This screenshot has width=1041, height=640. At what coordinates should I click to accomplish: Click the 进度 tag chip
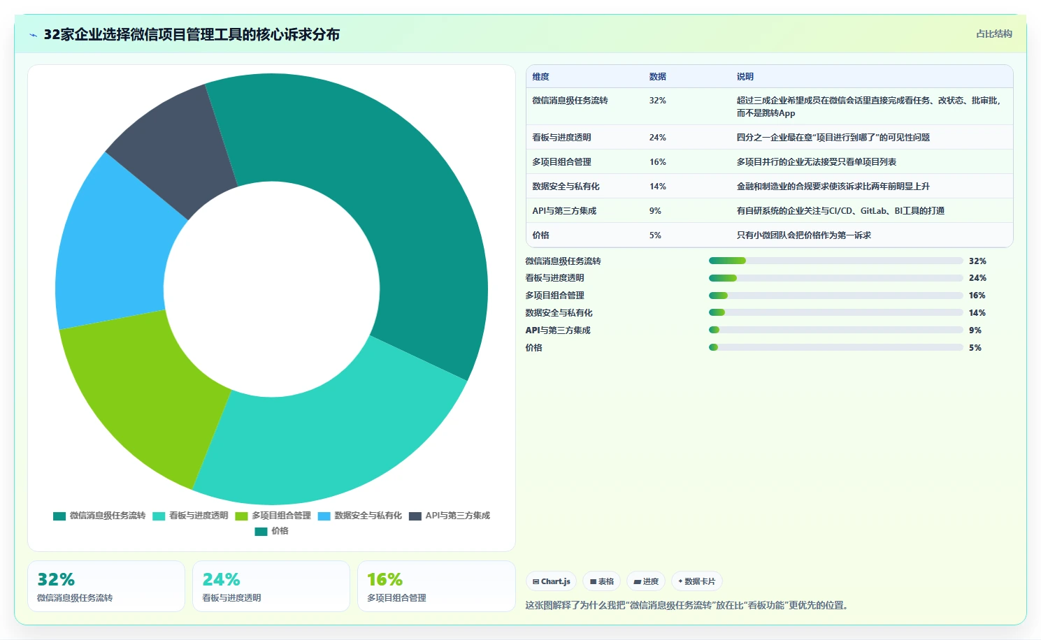tap(646, 581)
